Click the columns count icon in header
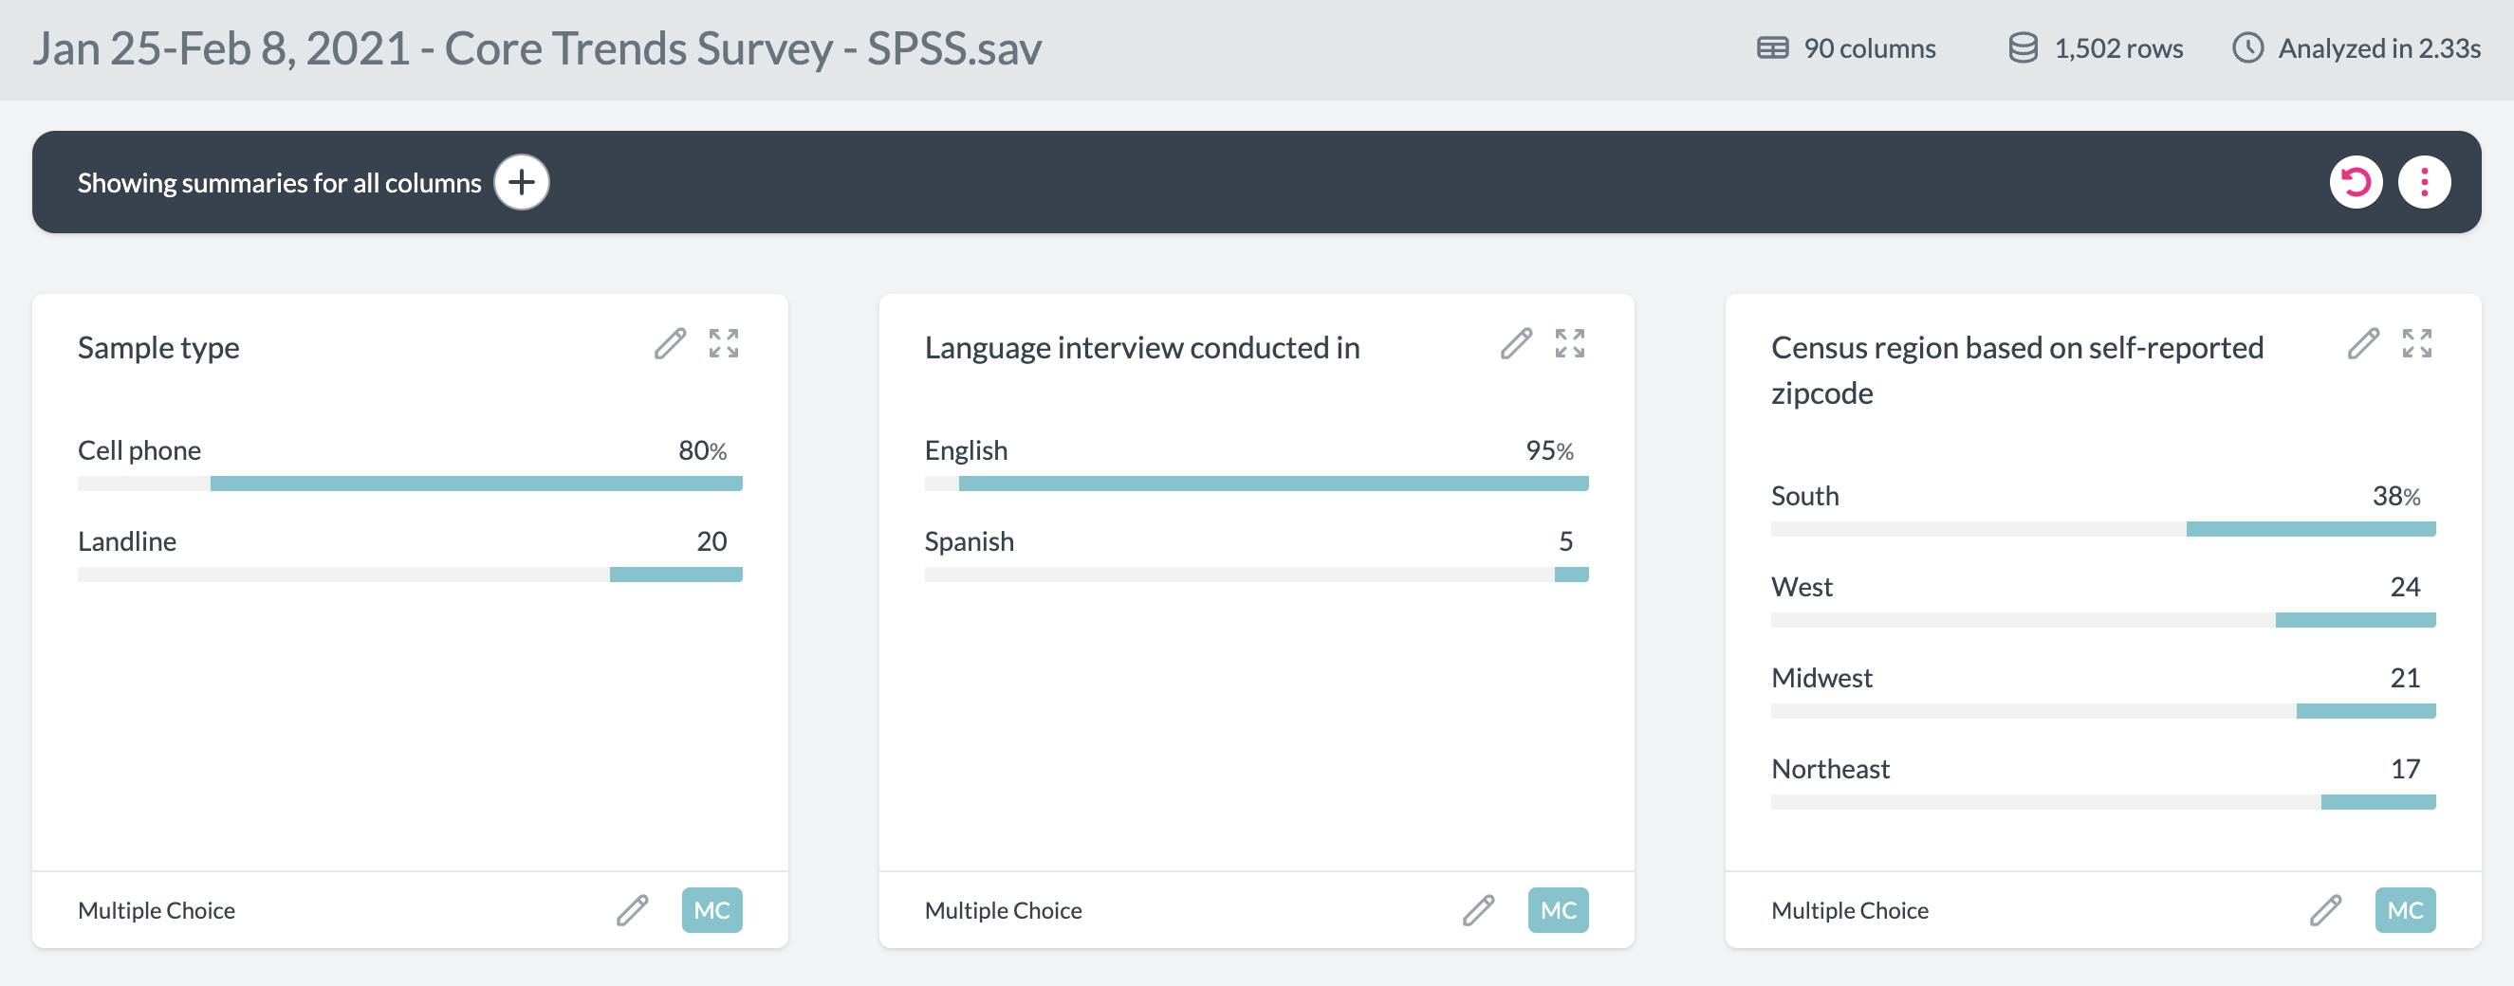The image size is (2514, 986). click(x=1771, y=46)
